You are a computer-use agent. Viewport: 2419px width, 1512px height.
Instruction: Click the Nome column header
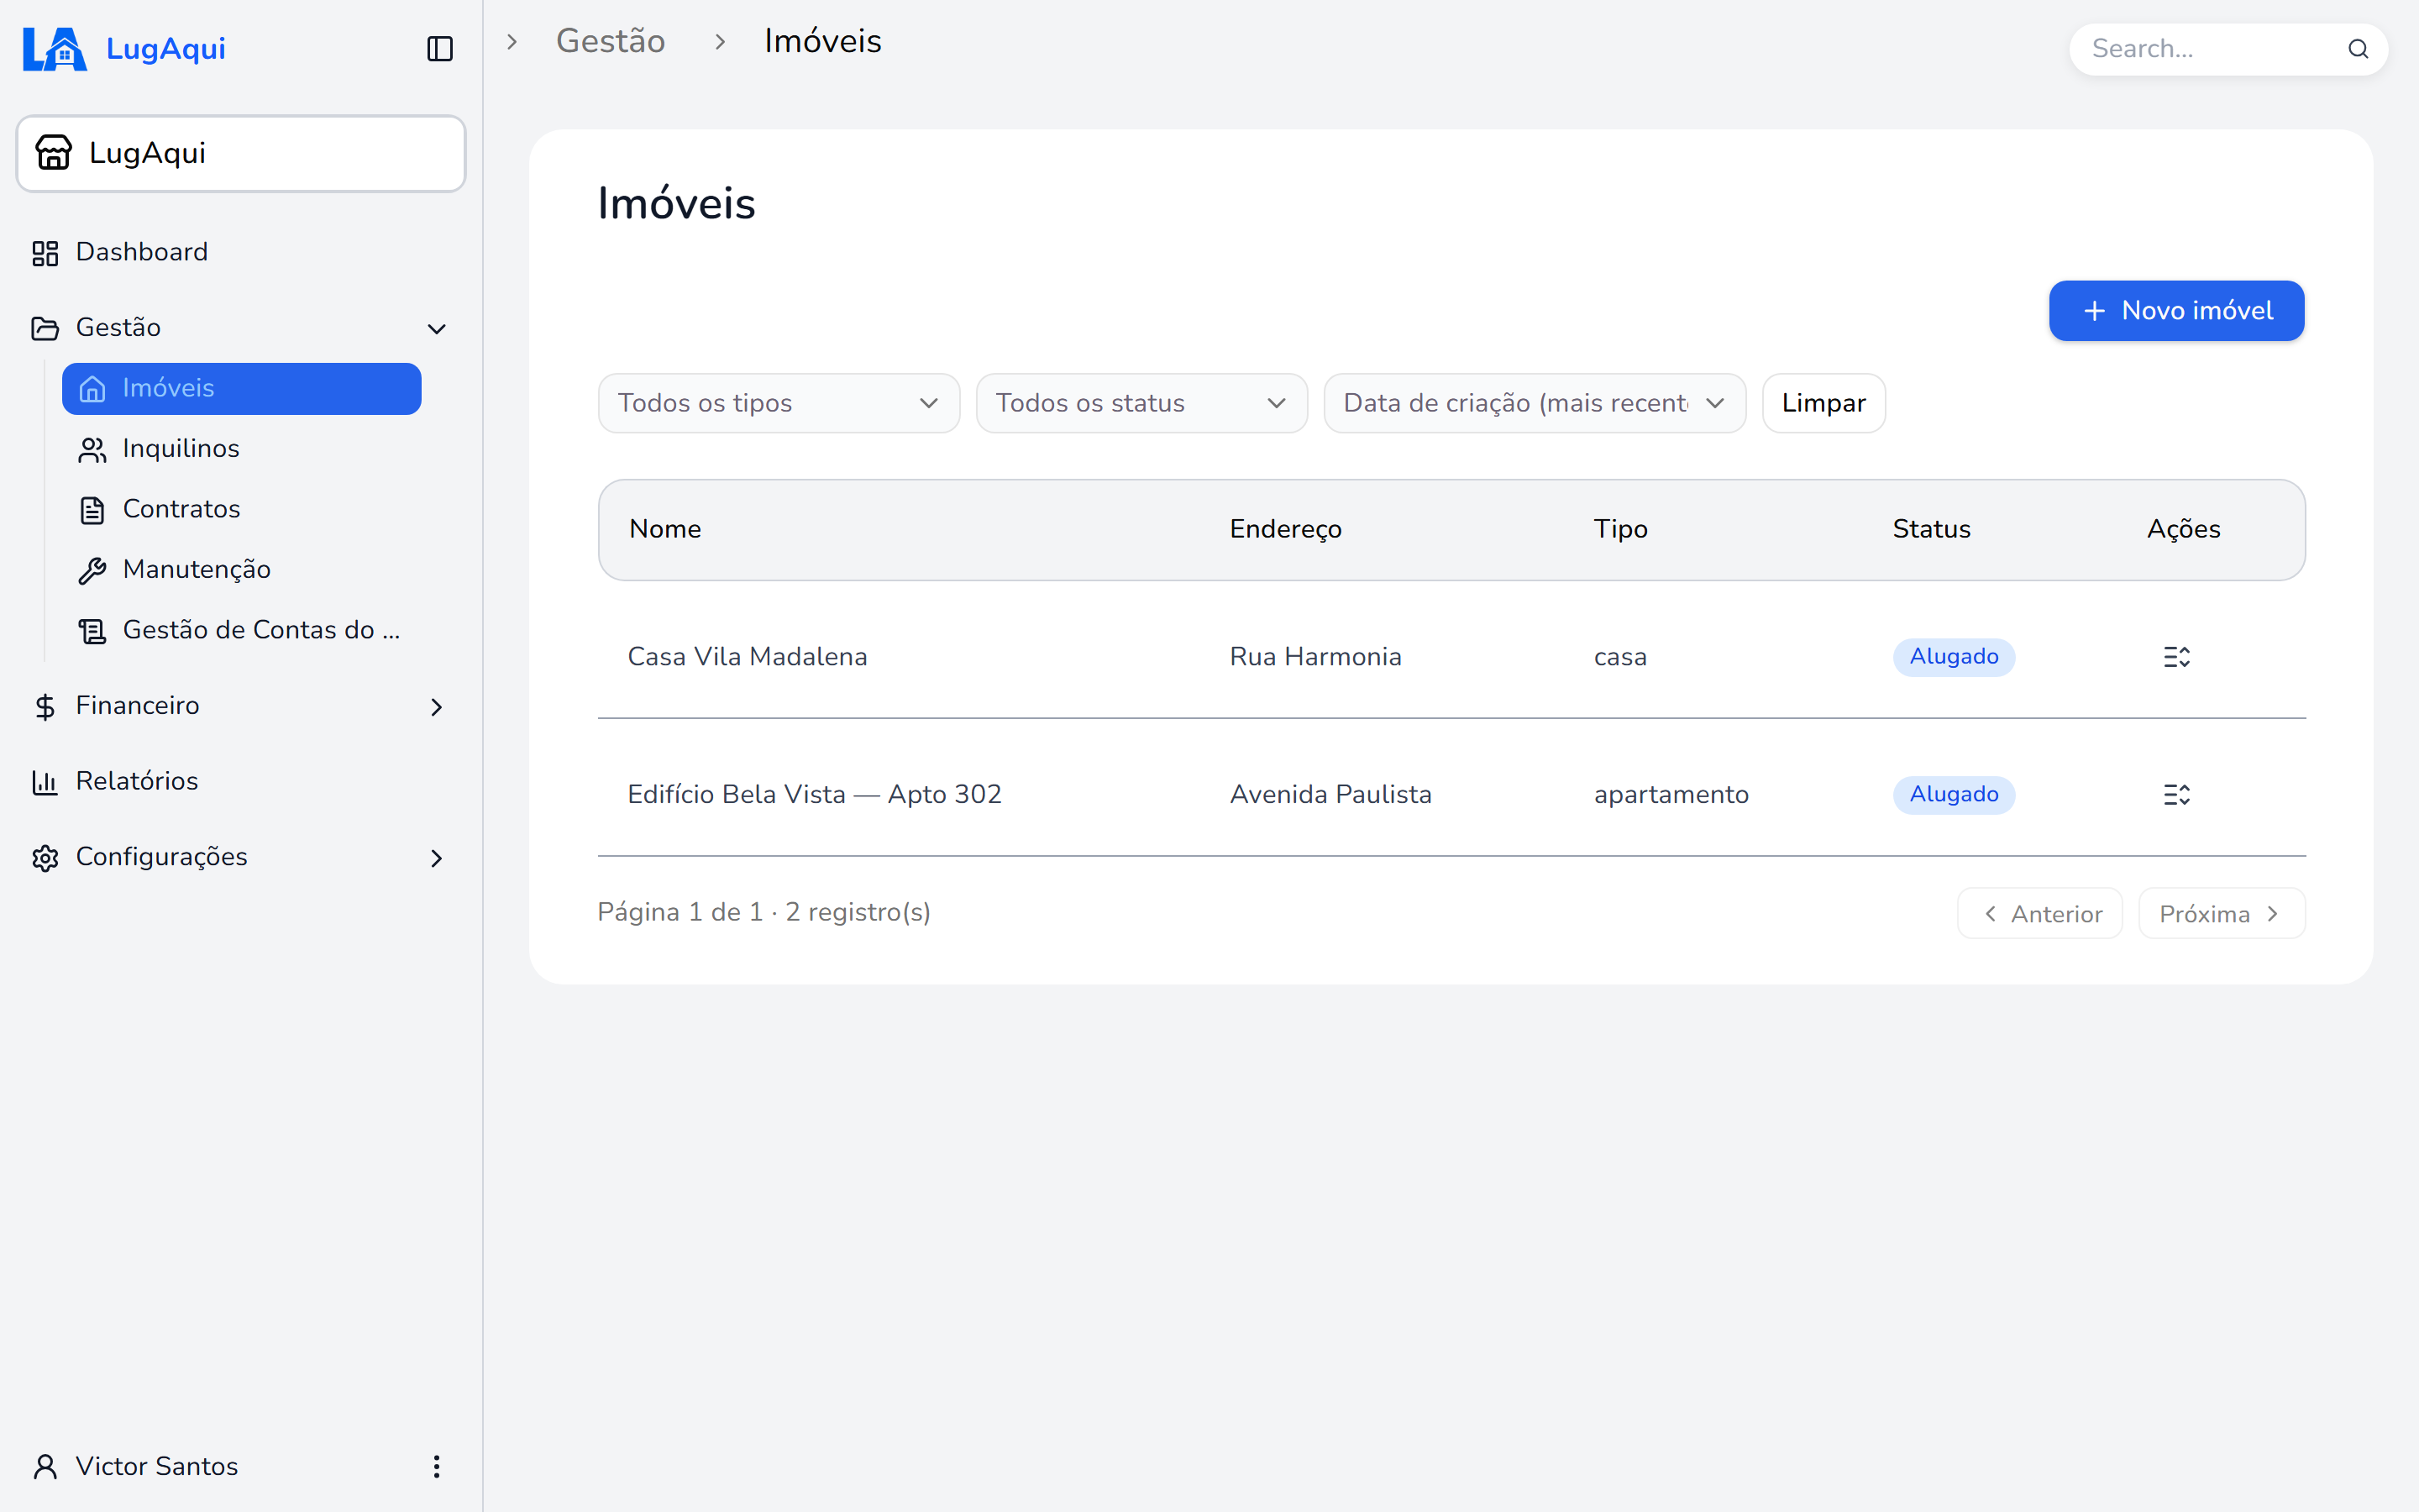coord(664,529)
